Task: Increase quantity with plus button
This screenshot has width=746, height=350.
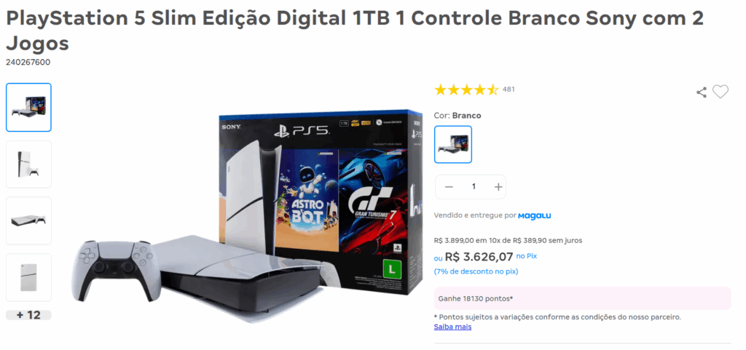Action: pos(498,186)
